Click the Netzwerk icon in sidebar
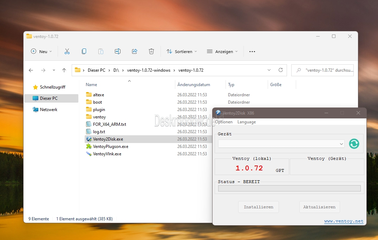The image size is (378, 240). pos(35,110)
